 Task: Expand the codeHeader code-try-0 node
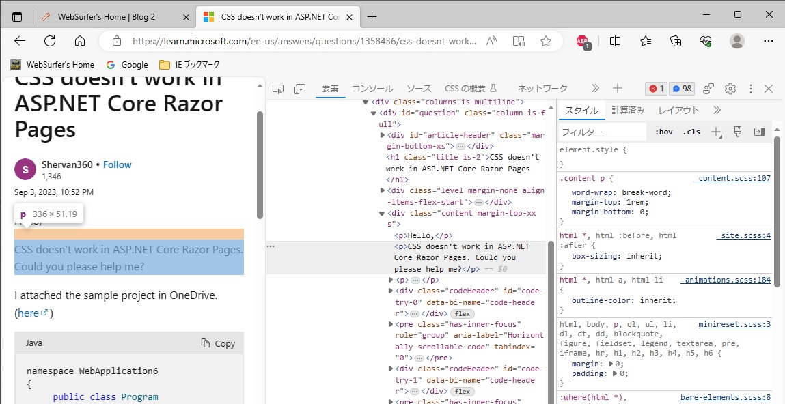point(391,291)
